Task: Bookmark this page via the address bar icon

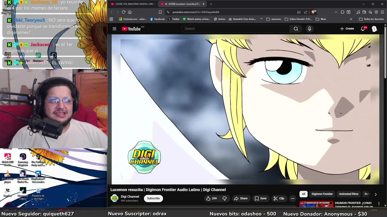Action: 160,12
